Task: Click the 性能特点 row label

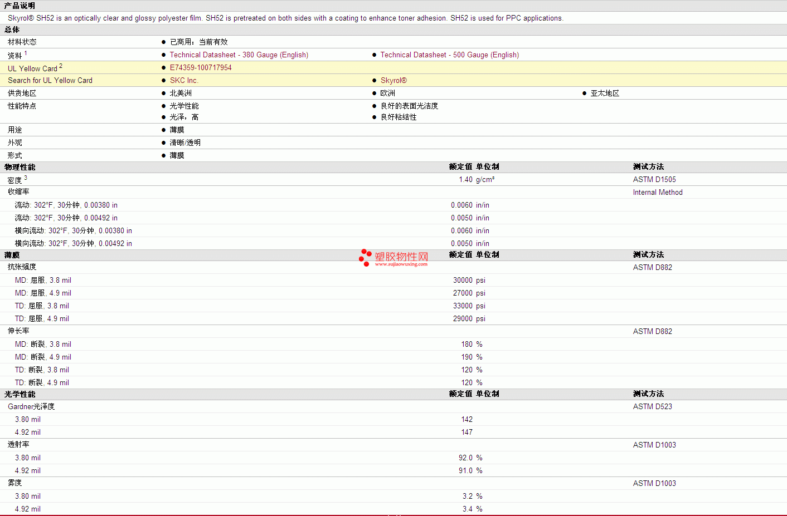Action: 22,106
